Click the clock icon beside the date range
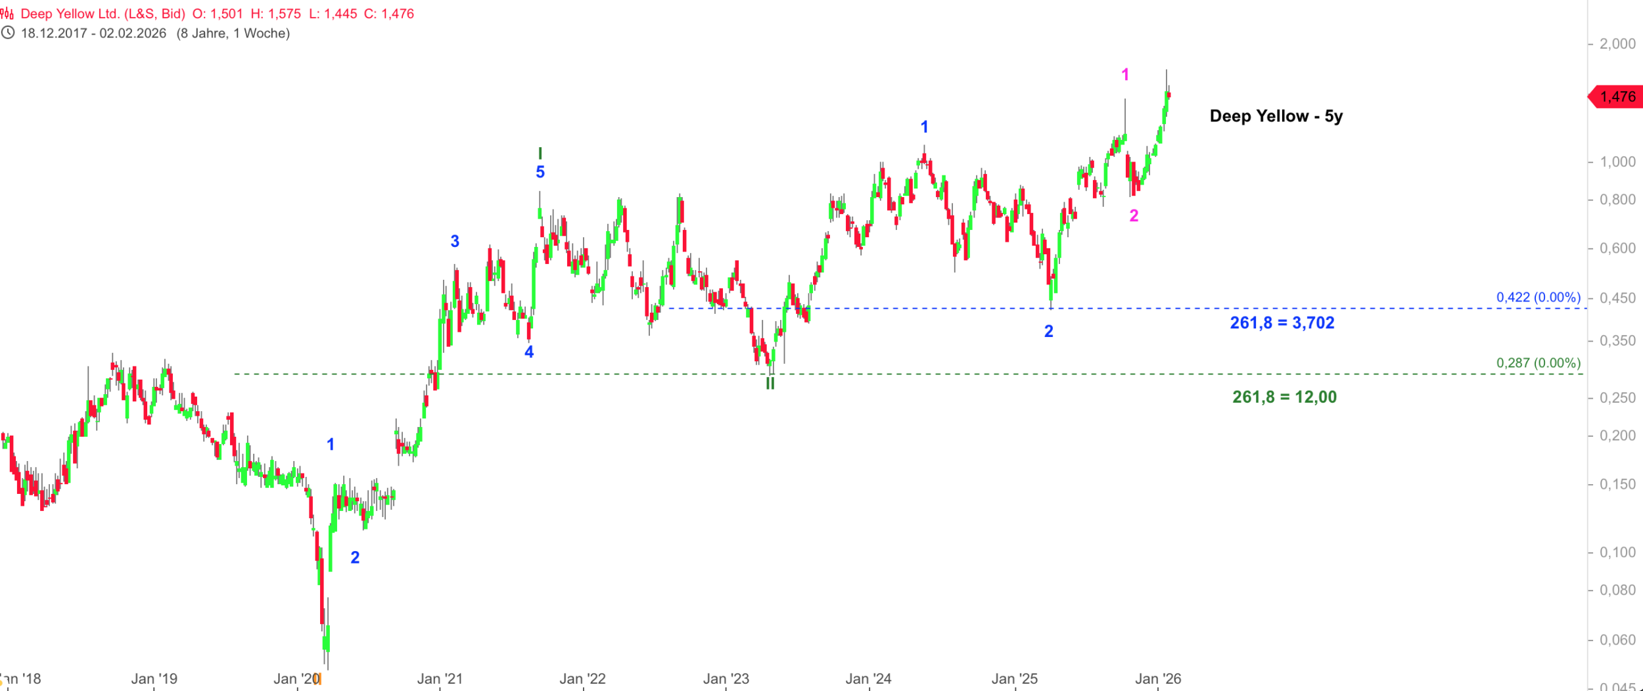Image resolution: width=1643 pixels, height=691 pixels. click(x=8, y=33)
